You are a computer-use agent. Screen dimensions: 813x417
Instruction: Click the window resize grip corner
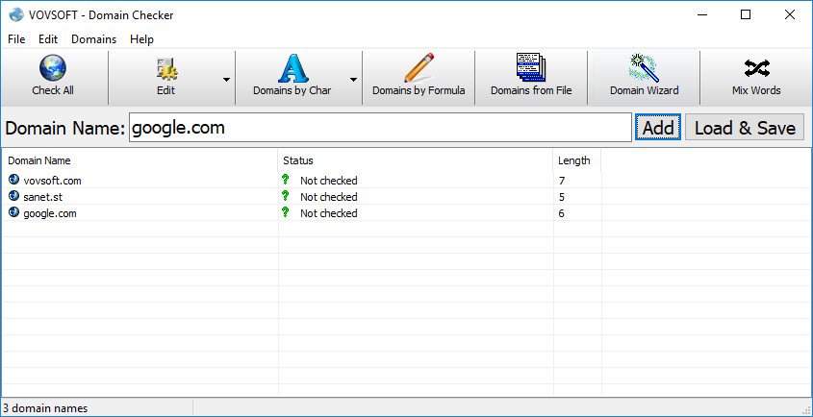click(x=805, y=409)
